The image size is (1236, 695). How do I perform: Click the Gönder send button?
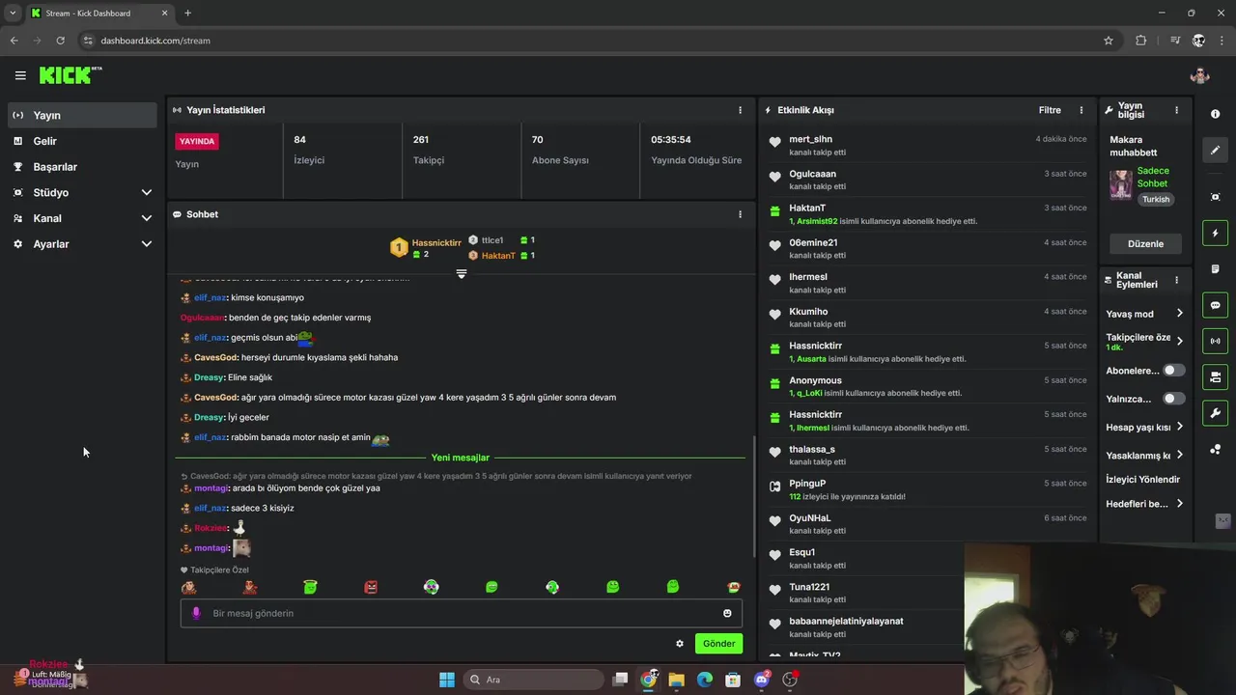[x=718, y=644]
